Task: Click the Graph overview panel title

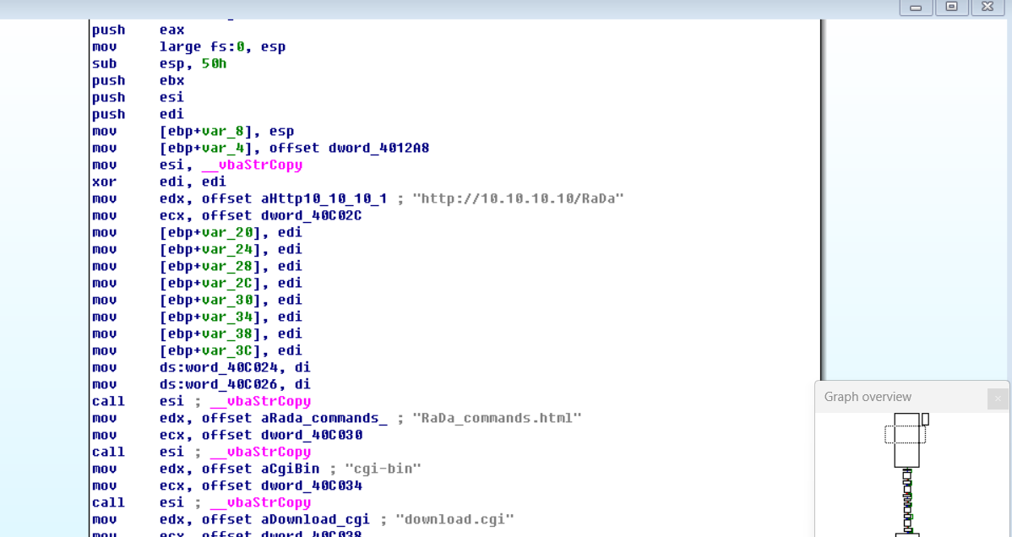Action: (868, 397)
